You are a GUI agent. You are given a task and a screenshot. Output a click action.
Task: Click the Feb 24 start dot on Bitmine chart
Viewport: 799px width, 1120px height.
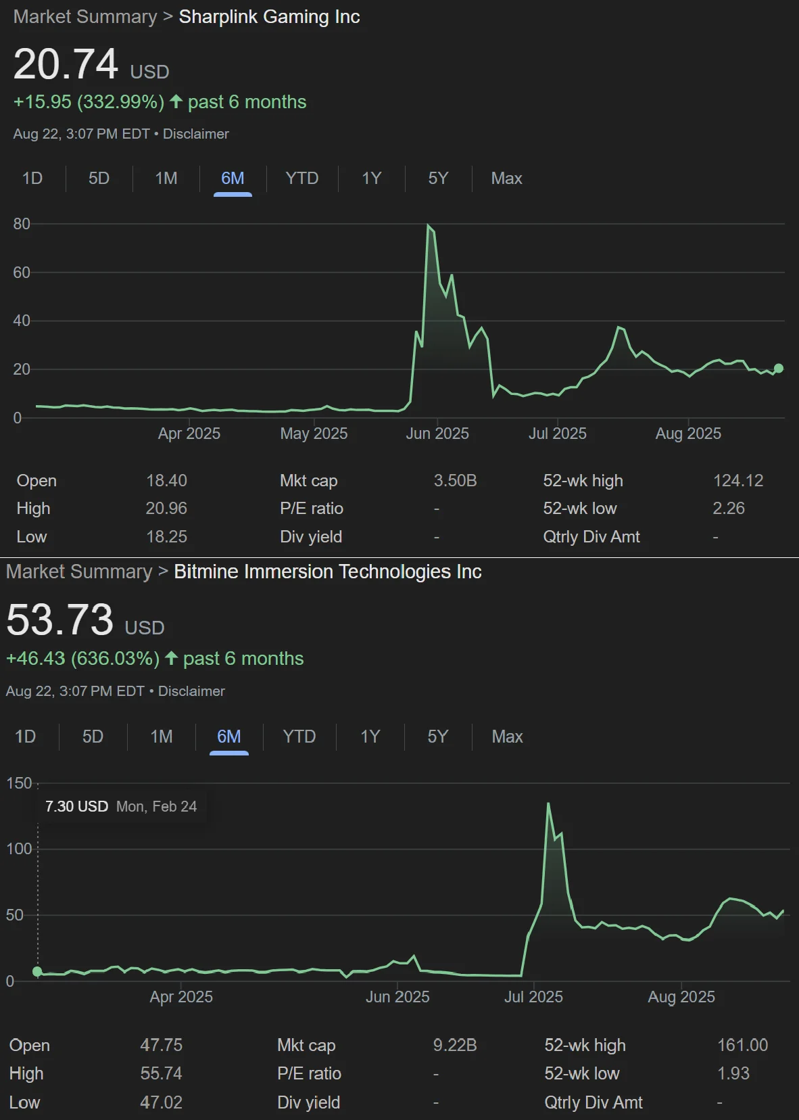coord(37,972)
